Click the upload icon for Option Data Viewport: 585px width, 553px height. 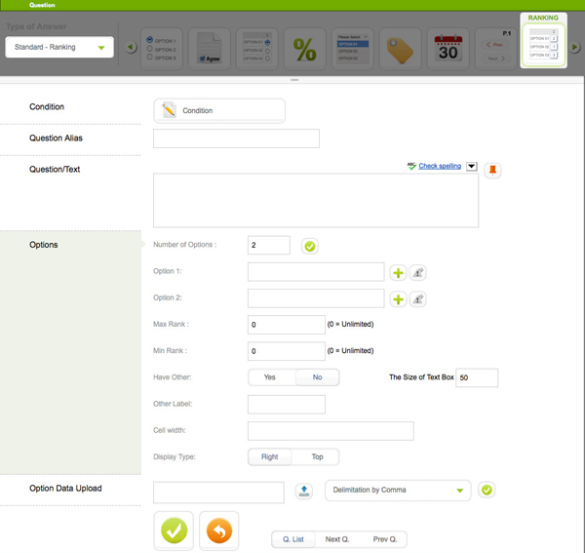303,492
